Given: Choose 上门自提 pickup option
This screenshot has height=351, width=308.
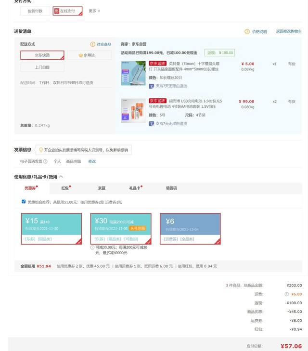Looking at the screenshot, I should 42,67.
